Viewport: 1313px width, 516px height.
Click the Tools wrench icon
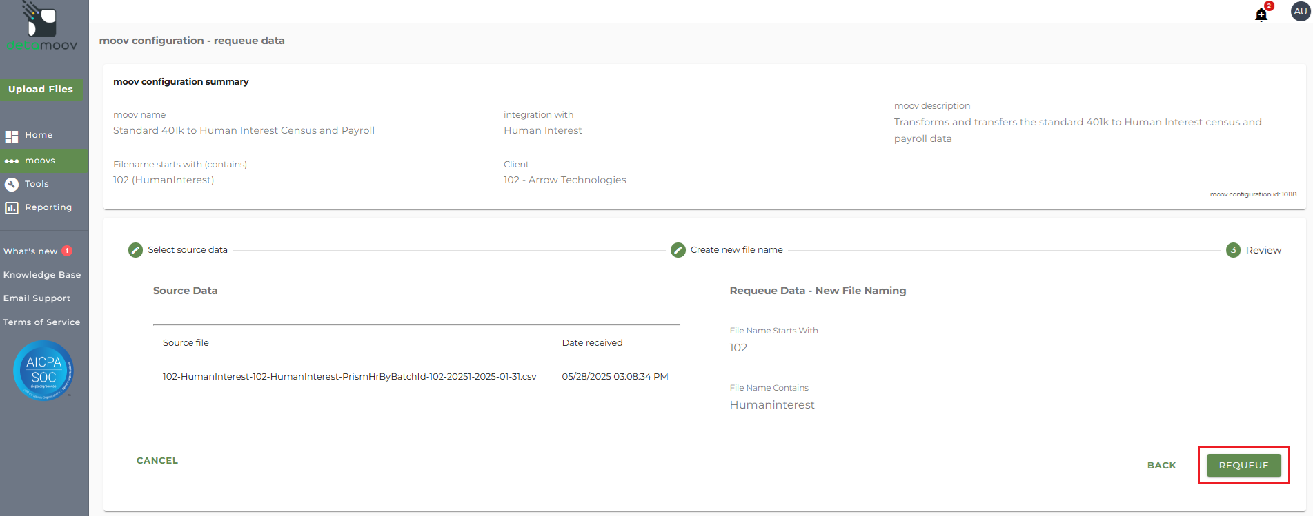click(x=12, y=184)
